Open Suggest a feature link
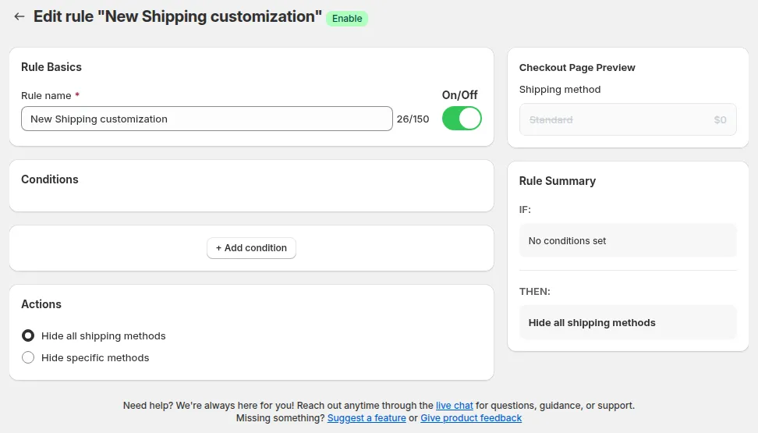758x433 pixels. (367, 418)
